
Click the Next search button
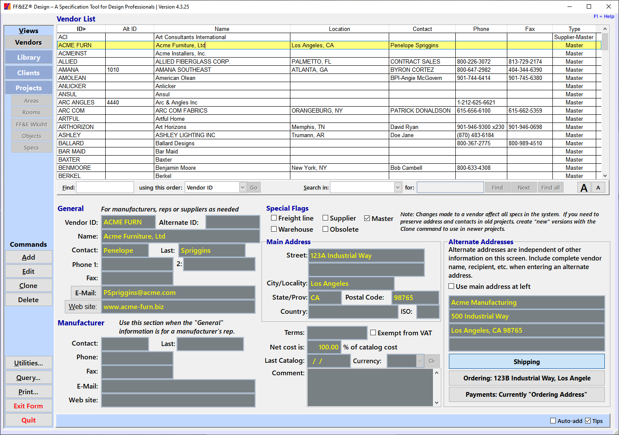(524, 187)
